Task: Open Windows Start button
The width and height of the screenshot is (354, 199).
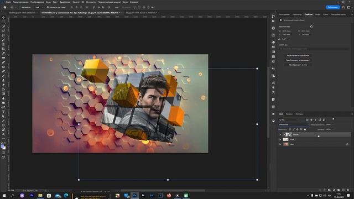Action: click(4, 196)
